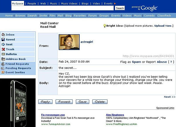Click the iPhone advertisement image
This screenshot has width=176, height=127.
(x=18, y=103)
